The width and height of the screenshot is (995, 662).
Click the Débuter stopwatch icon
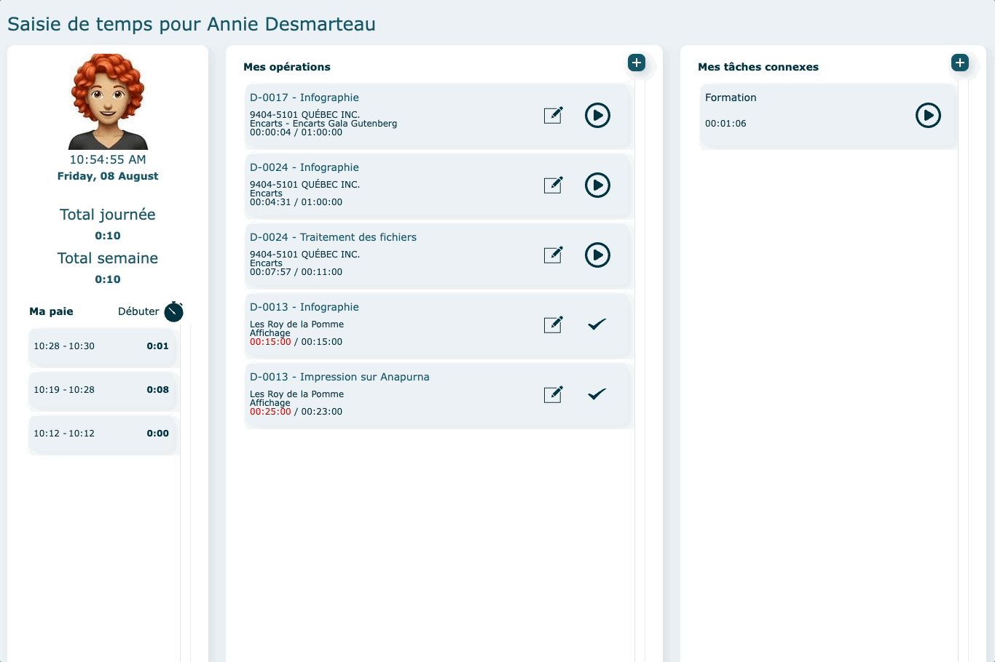pyautogui.click(x=173, y=311)
